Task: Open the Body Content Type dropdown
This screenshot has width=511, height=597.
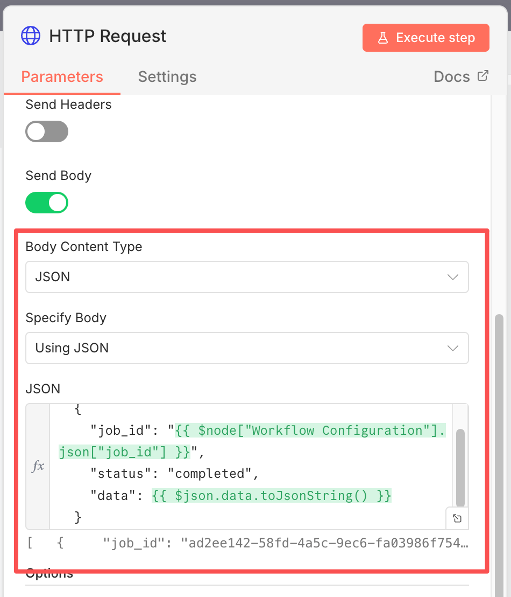Action: [x=247, y=277]
